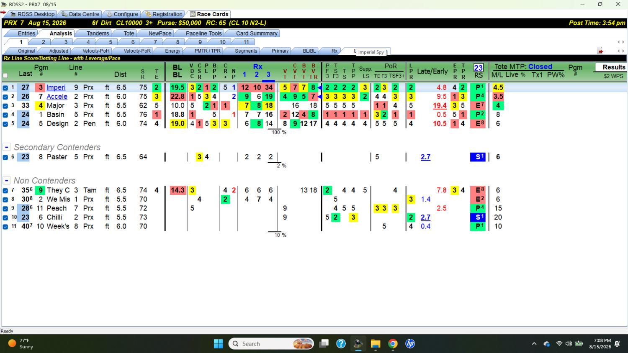Click the underlined 19.4 value in Major row
Image resolution: width=628 pixels, height=353 pixels.
tap(440, 106)
